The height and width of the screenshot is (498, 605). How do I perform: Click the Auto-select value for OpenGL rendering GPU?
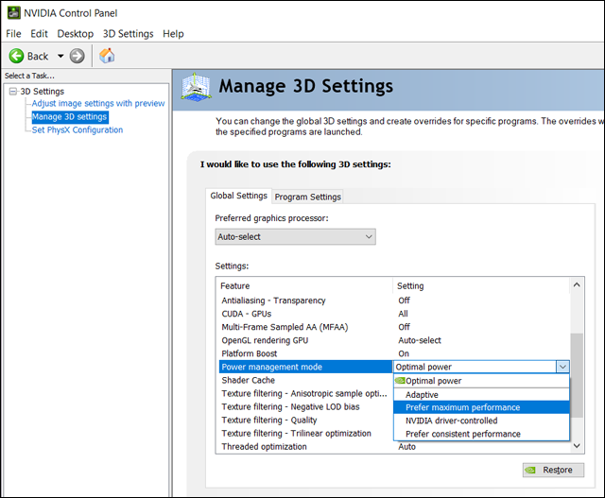[x=420, y=340]
